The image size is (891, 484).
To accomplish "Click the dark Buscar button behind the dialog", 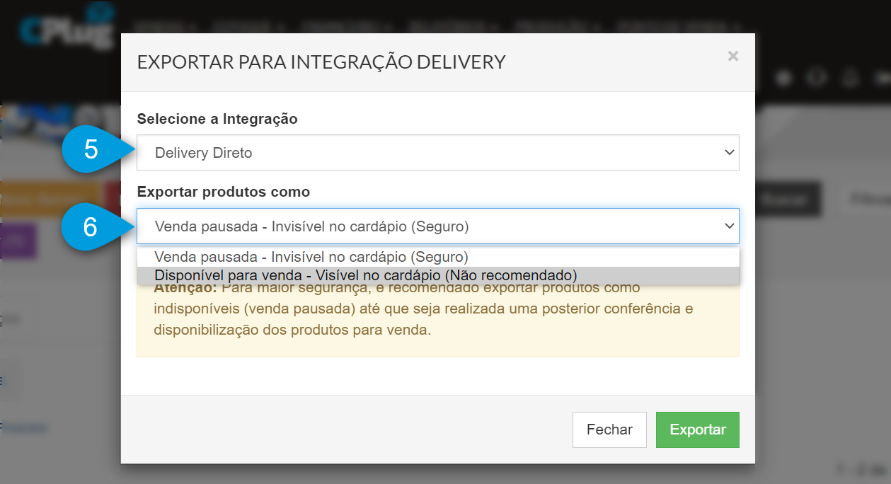I will 788,200.
